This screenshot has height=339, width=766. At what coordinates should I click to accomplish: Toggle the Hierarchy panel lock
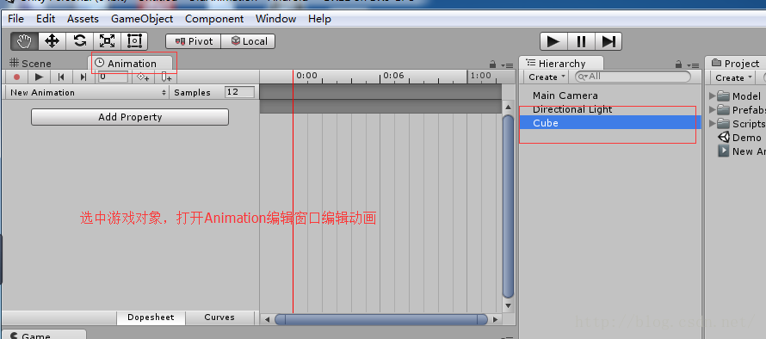(x=678, y=65)
